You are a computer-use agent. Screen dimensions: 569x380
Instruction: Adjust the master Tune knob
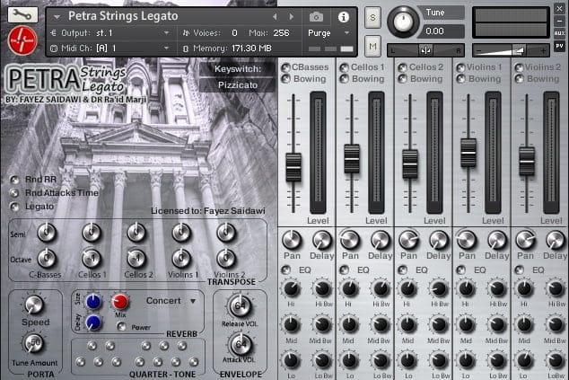tap(403, 22)
